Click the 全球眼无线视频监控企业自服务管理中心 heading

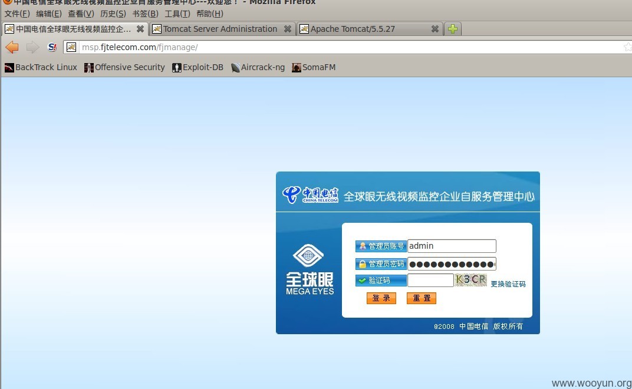(x=439, y=196)
